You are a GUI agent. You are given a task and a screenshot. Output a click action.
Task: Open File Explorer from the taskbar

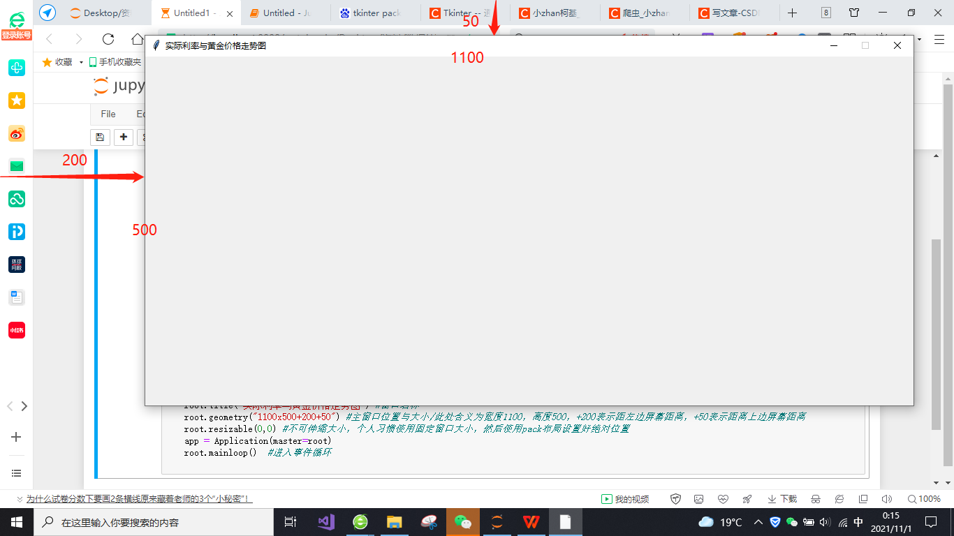[395, 522]
